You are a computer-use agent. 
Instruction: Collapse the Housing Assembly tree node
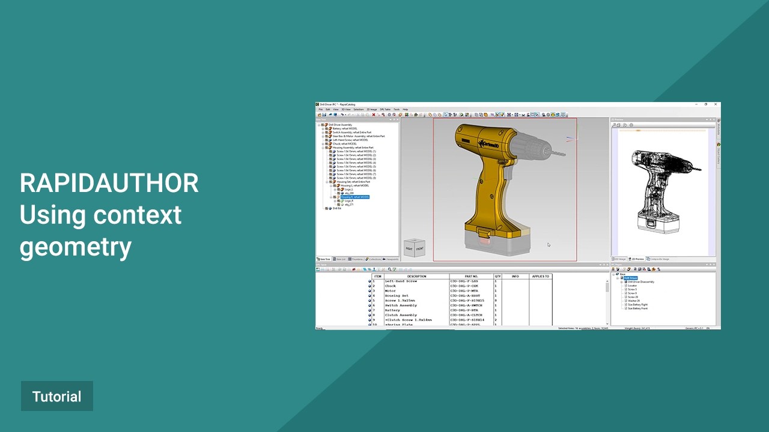click(x=323, y=148)
